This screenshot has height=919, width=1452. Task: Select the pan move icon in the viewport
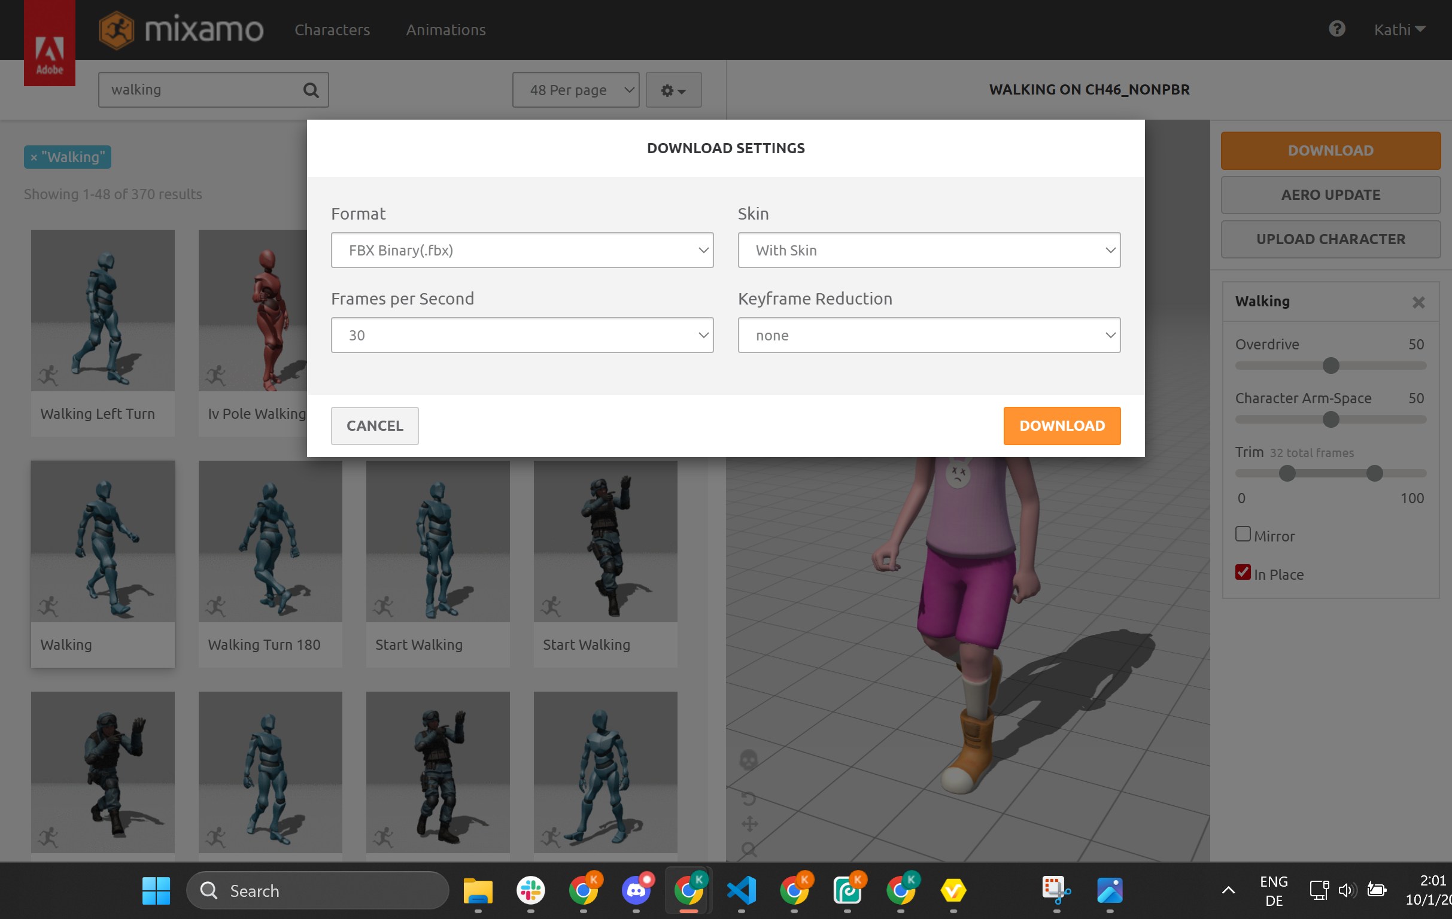(751, 823)
